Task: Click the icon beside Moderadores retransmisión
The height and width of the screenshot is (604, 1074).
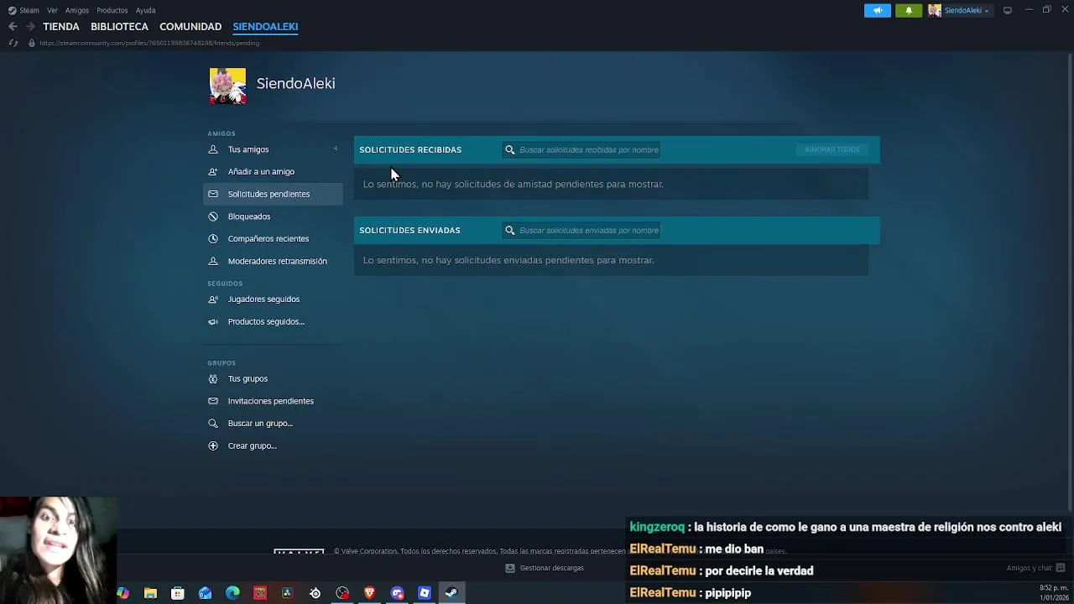Action: [x=213, y=261]
